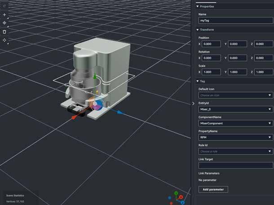
Task: Click the blue Z-axis arrow on mixer gizmo
Action: 119,112
